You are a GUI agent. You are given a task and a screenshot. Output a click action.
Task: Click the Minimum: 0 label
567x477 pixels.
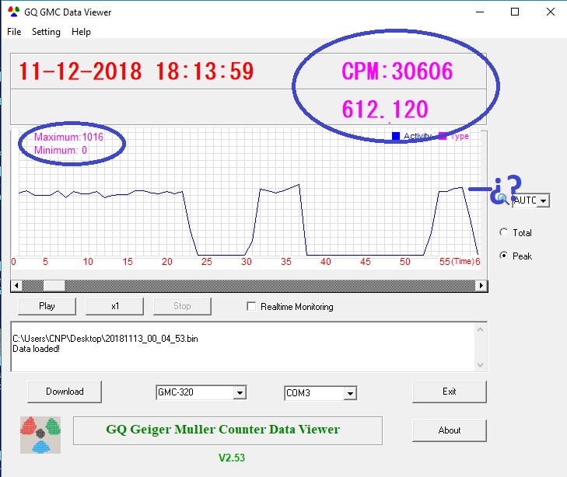(61, 150)
